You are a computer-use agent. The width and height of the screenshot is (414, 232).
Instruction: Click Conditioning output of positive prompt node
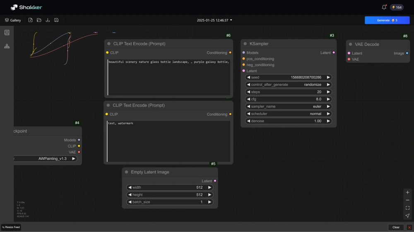coord(230,53)
